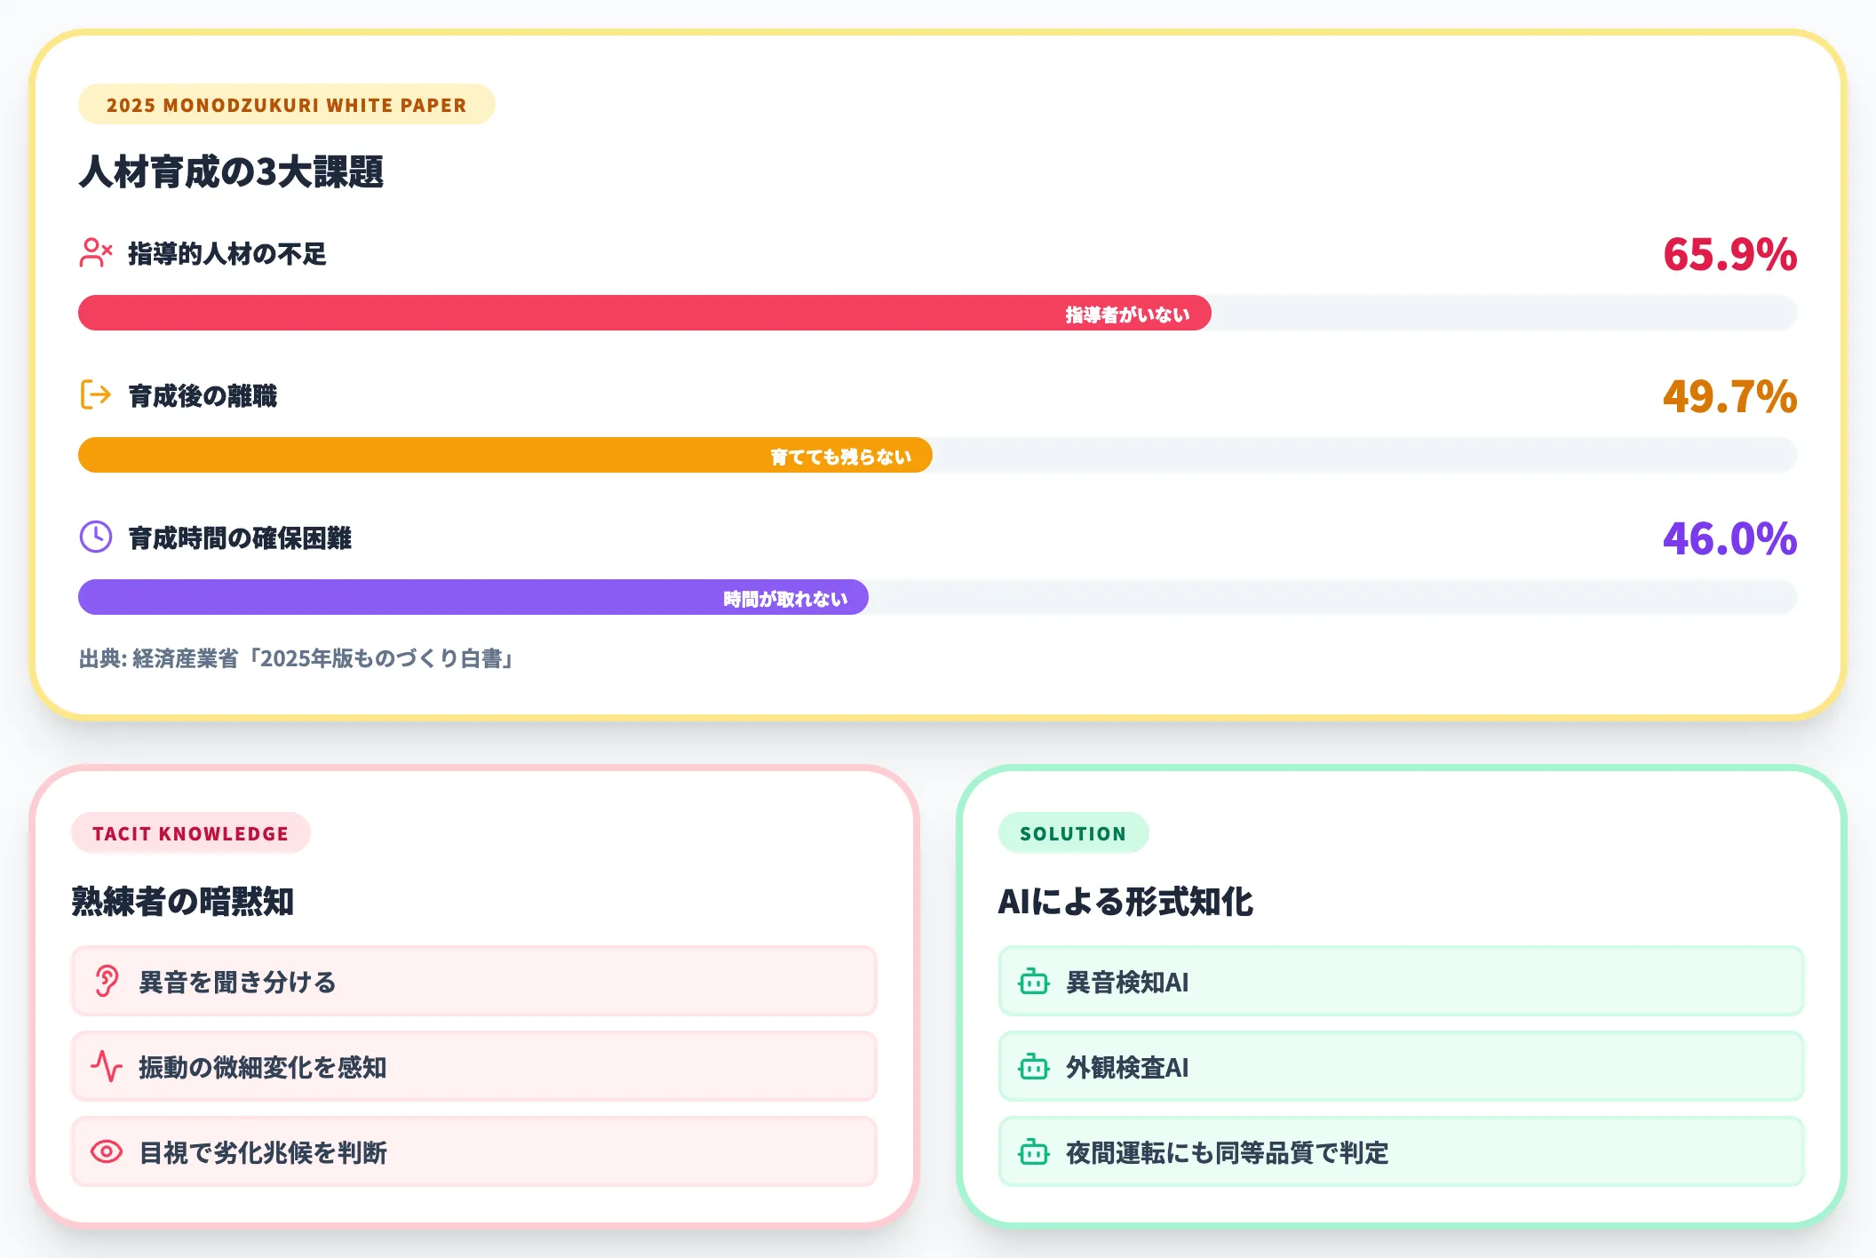
Task: Click the clock icon beside 育成時間の確保困難
Action: coord(95,537)
